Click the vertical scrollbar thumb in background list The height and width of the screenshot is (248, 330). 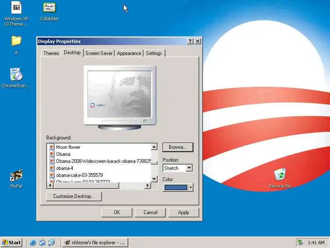[154, 162]
